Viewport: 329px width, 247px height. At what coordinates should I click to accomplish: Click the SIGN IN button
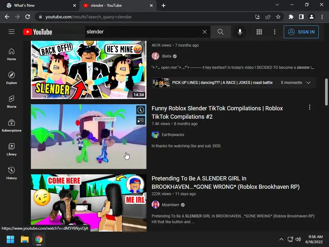tap(301, 32)
